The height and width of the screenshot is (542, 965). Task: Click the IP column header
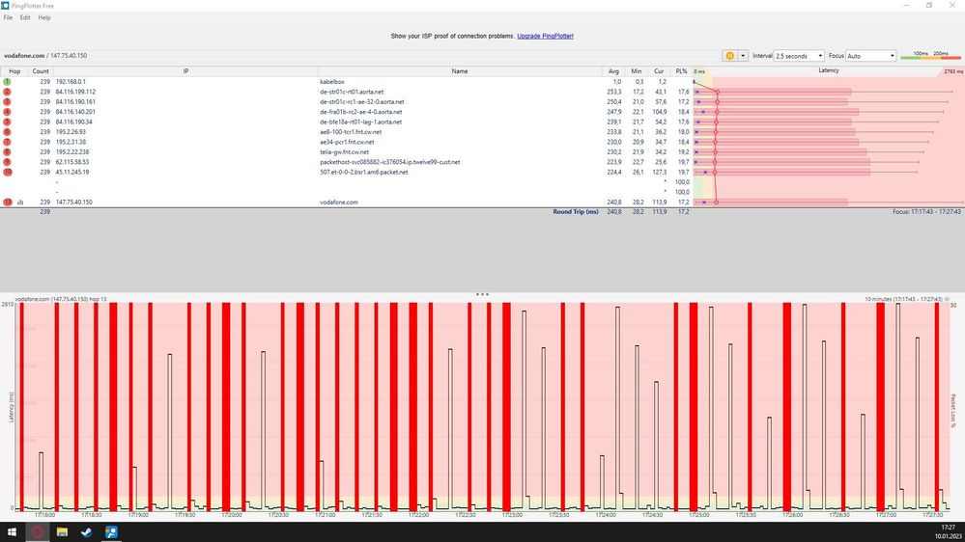(x=185, y=71)
